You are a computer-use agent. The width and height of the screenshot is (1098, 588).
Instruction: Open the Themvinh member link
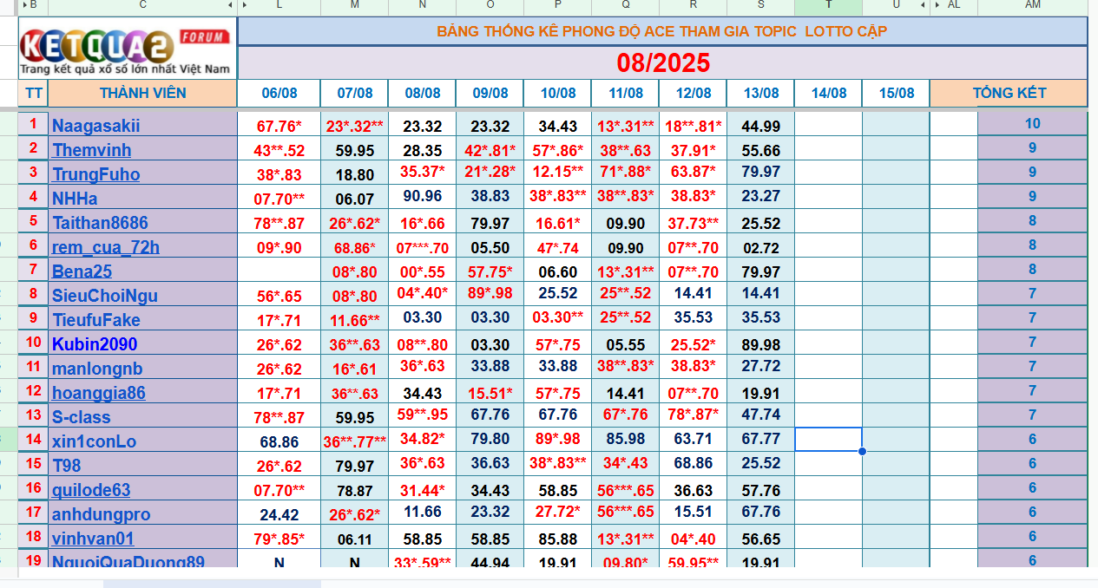click(x=92, y=150)
